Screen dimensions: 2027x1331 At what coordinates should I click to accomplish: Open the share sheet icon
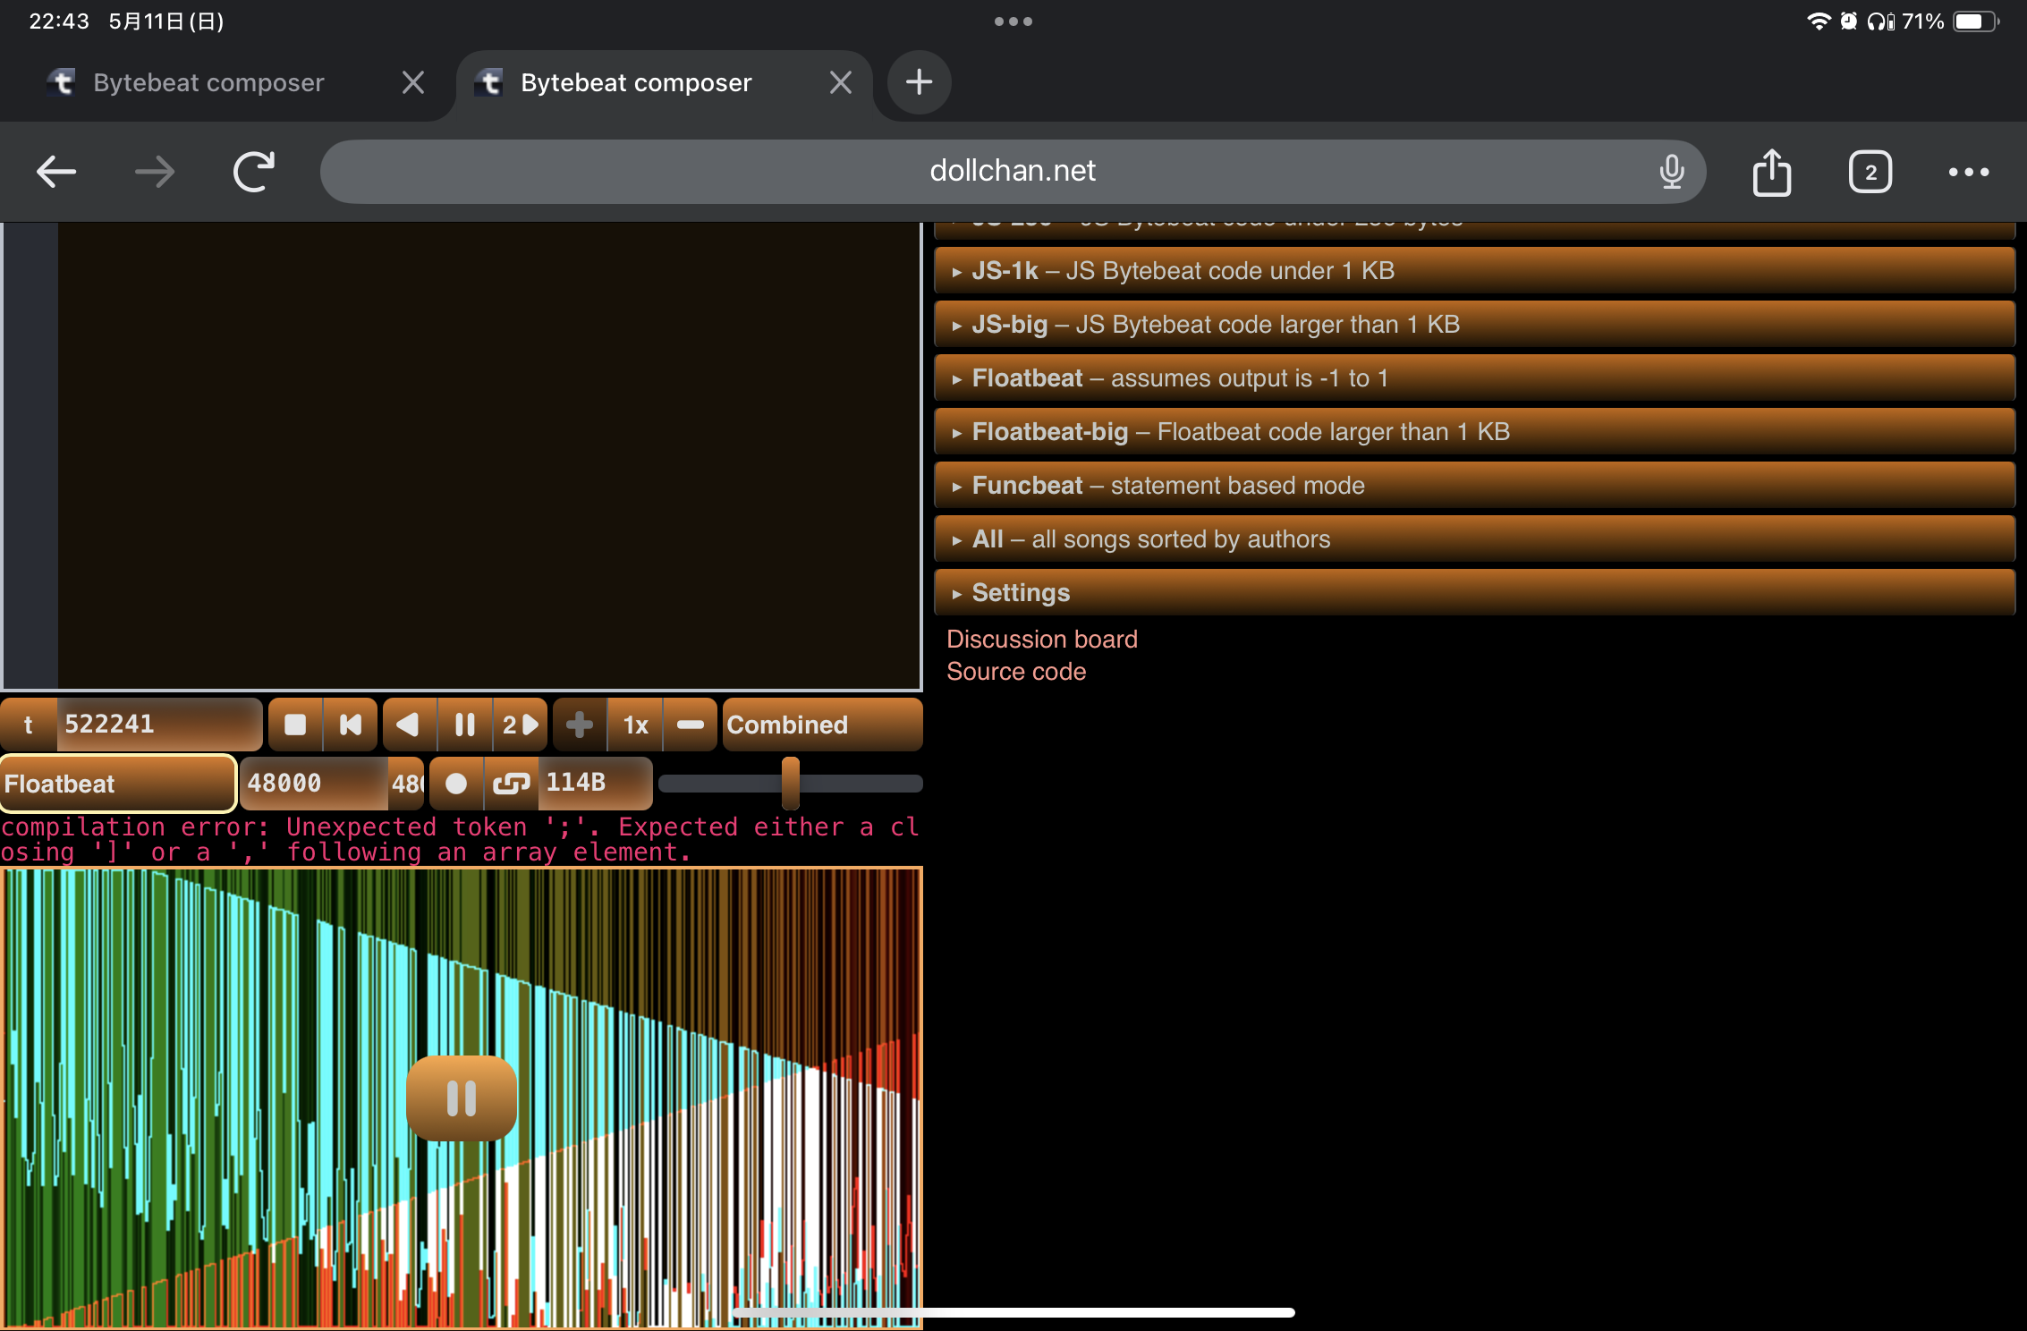pyautogui.click(x=1771, y=172)
